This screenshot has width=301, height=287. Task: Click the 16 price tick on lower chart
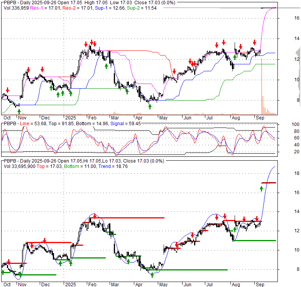pyautogui.click(x=297, y=193)
